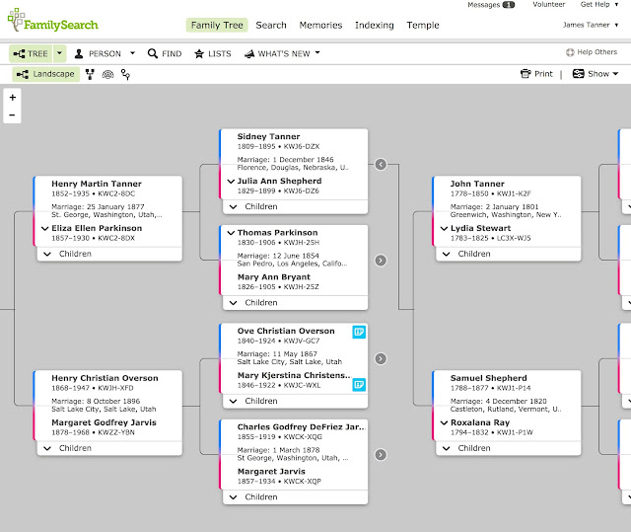Open the Help Others link
This screenshot has height=532, width=631.
tap(592, 53)
